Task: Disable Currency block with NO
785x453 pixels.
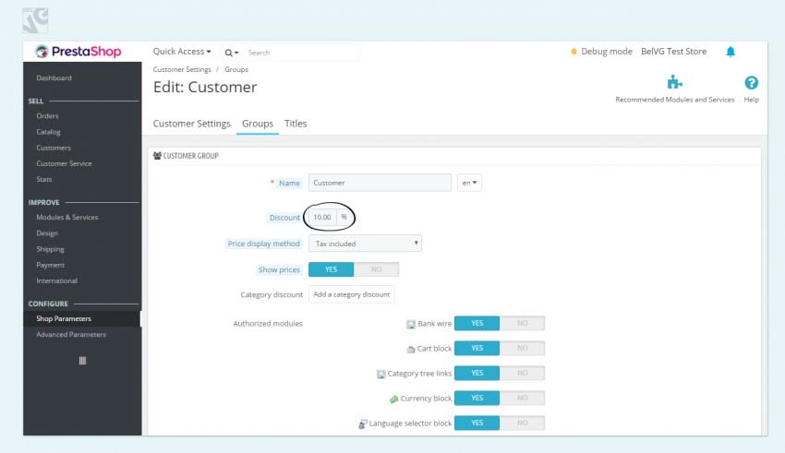Action: (x=522, y=398)
